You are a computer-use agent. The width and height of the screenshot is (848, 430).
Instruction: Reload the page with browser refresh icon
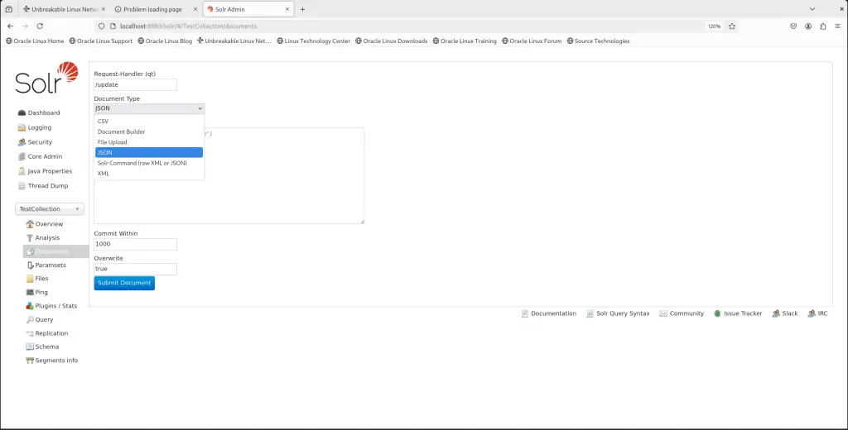click(40, 26)
